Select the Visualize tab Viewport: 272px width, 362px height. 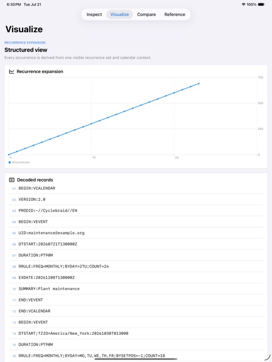click(120, 14)
